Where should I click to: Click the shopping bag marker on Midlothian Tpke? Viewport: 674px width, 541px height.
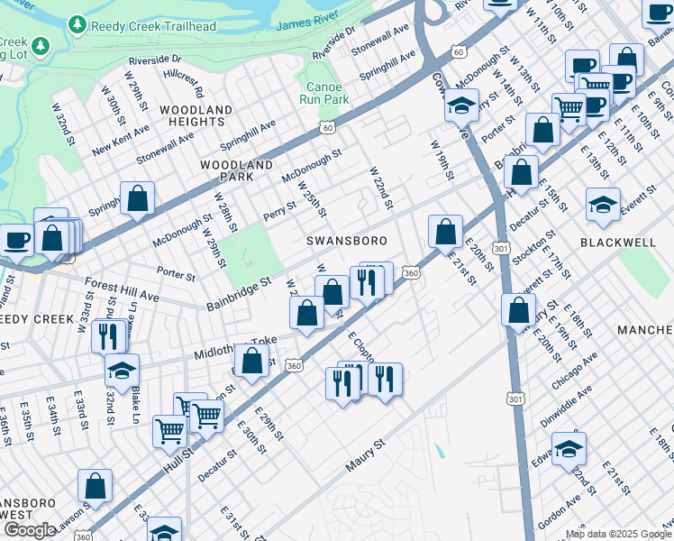(x=252, y=362)
